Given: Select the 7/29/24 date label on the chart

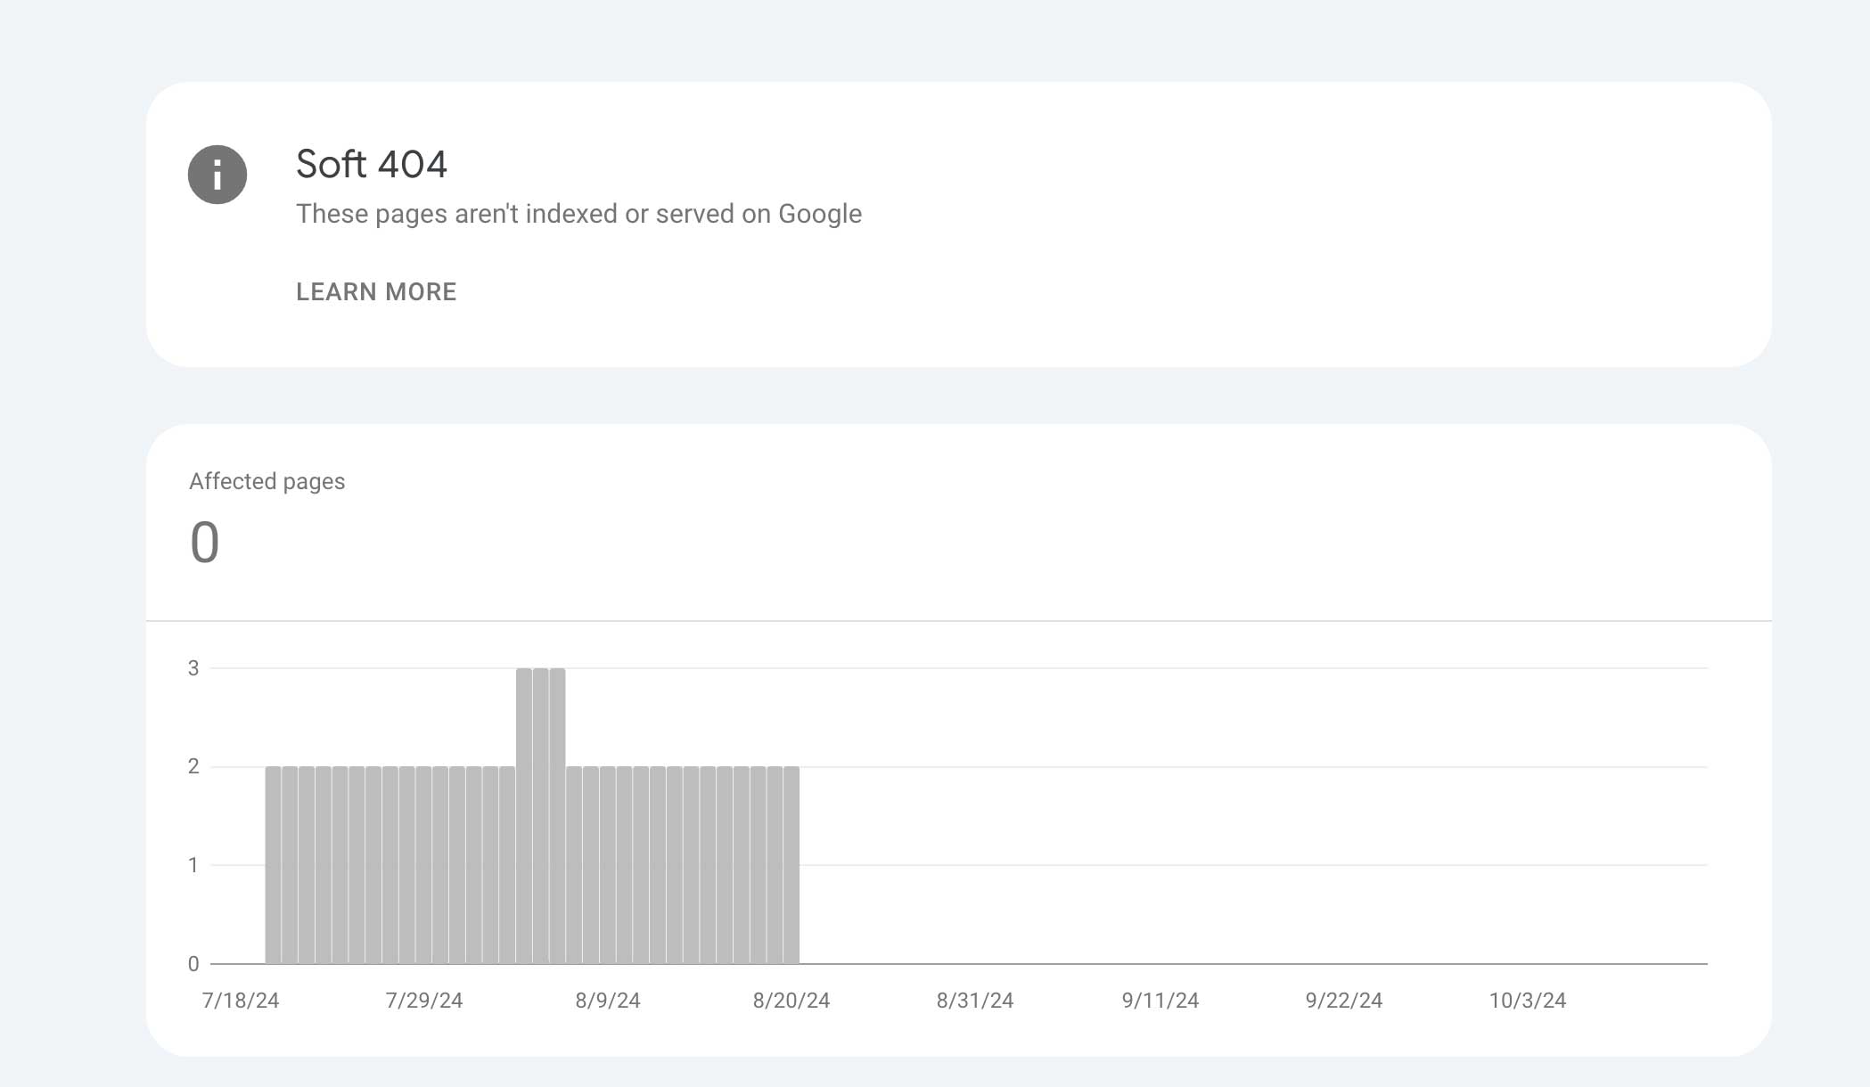Looking at the screenshot, I should [x=424, y=1001].
